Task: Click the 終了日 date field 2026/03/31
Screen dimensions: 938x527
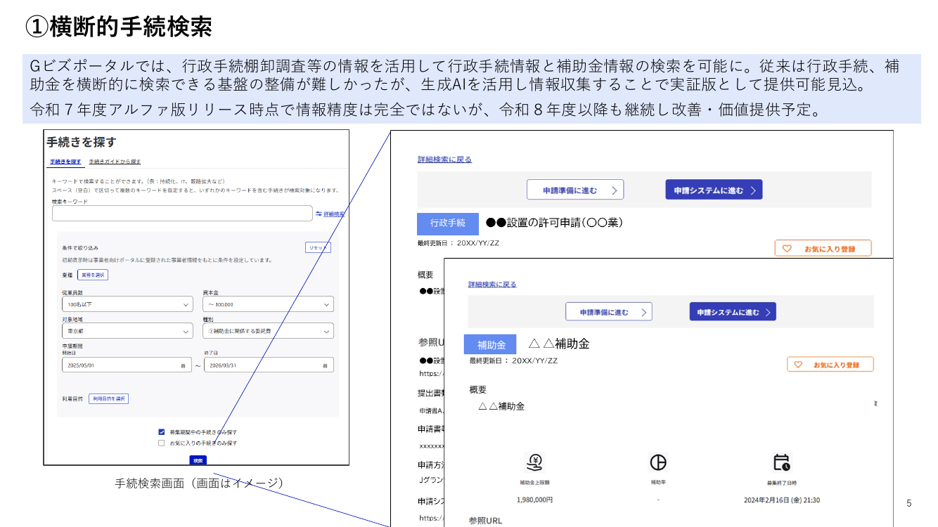Action: [269, 365]
